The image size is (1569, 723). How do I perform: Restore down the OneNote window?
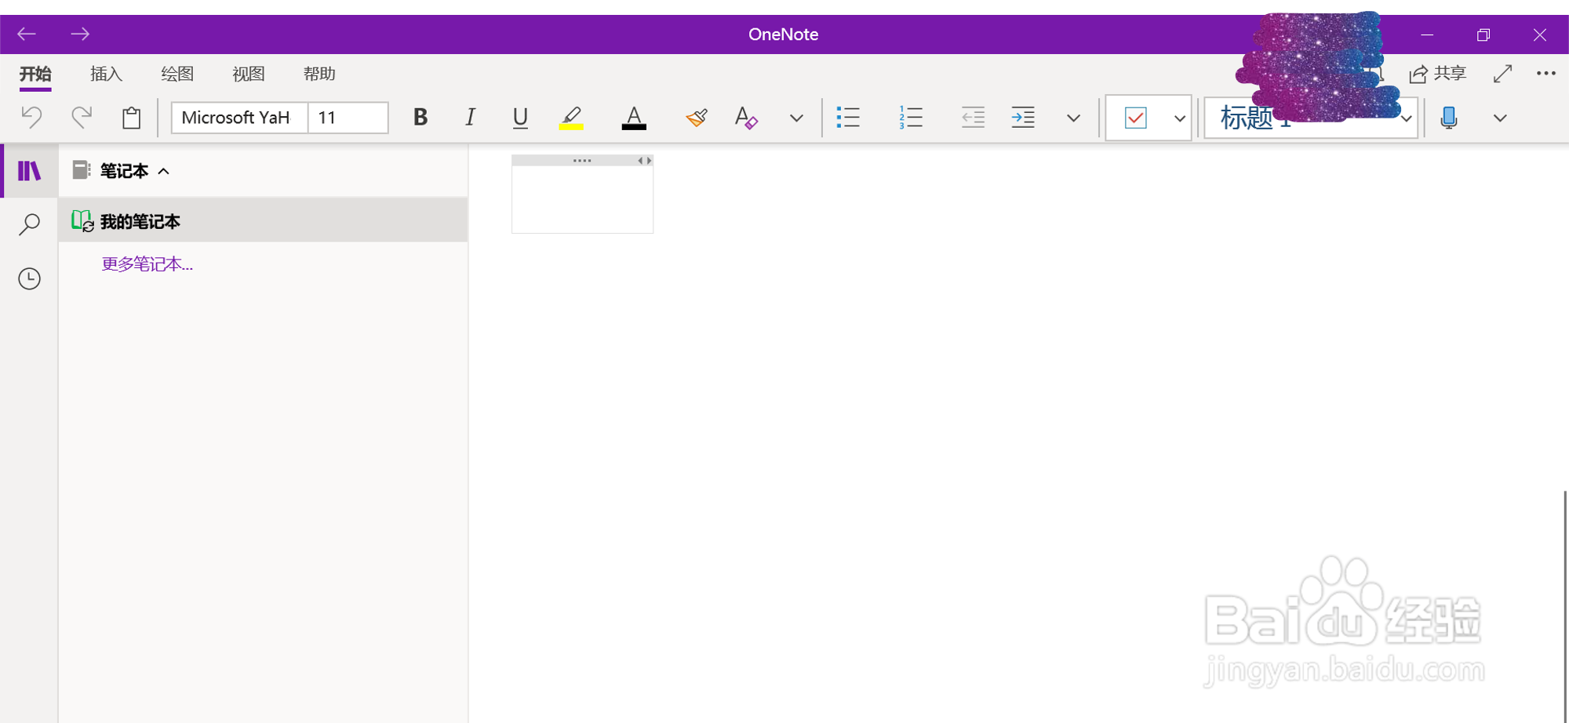pos(1483,35)
